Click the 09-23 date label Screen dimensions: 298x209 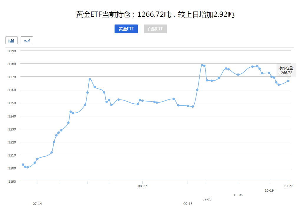[x=207, y=199]
